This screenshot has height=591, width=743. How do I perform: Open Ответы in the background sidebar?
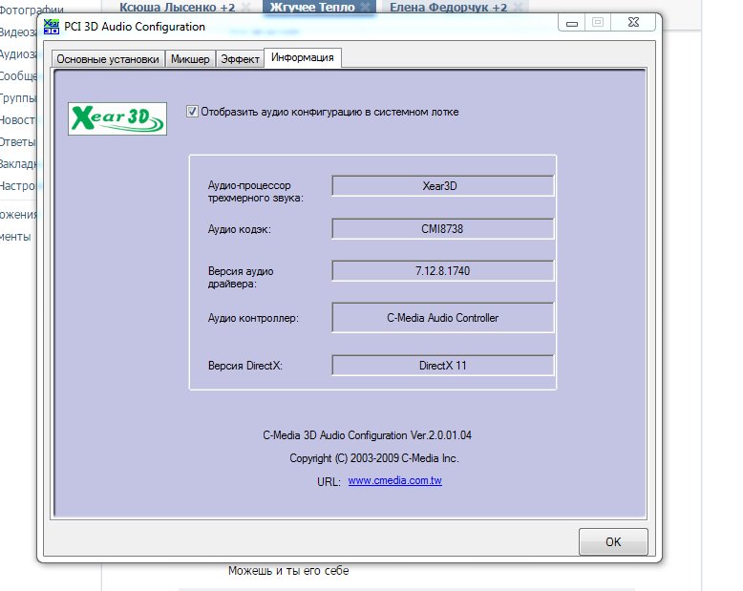pos(17,142)
